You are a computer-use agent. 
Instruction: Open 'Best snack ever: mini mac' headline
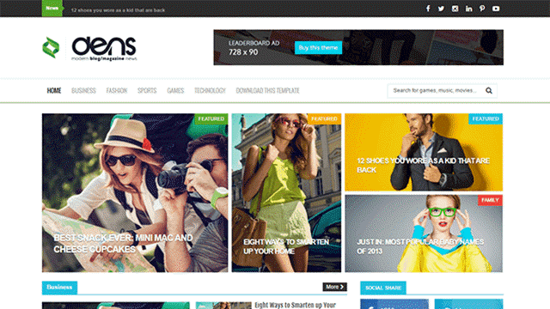(x=123, y=244)
